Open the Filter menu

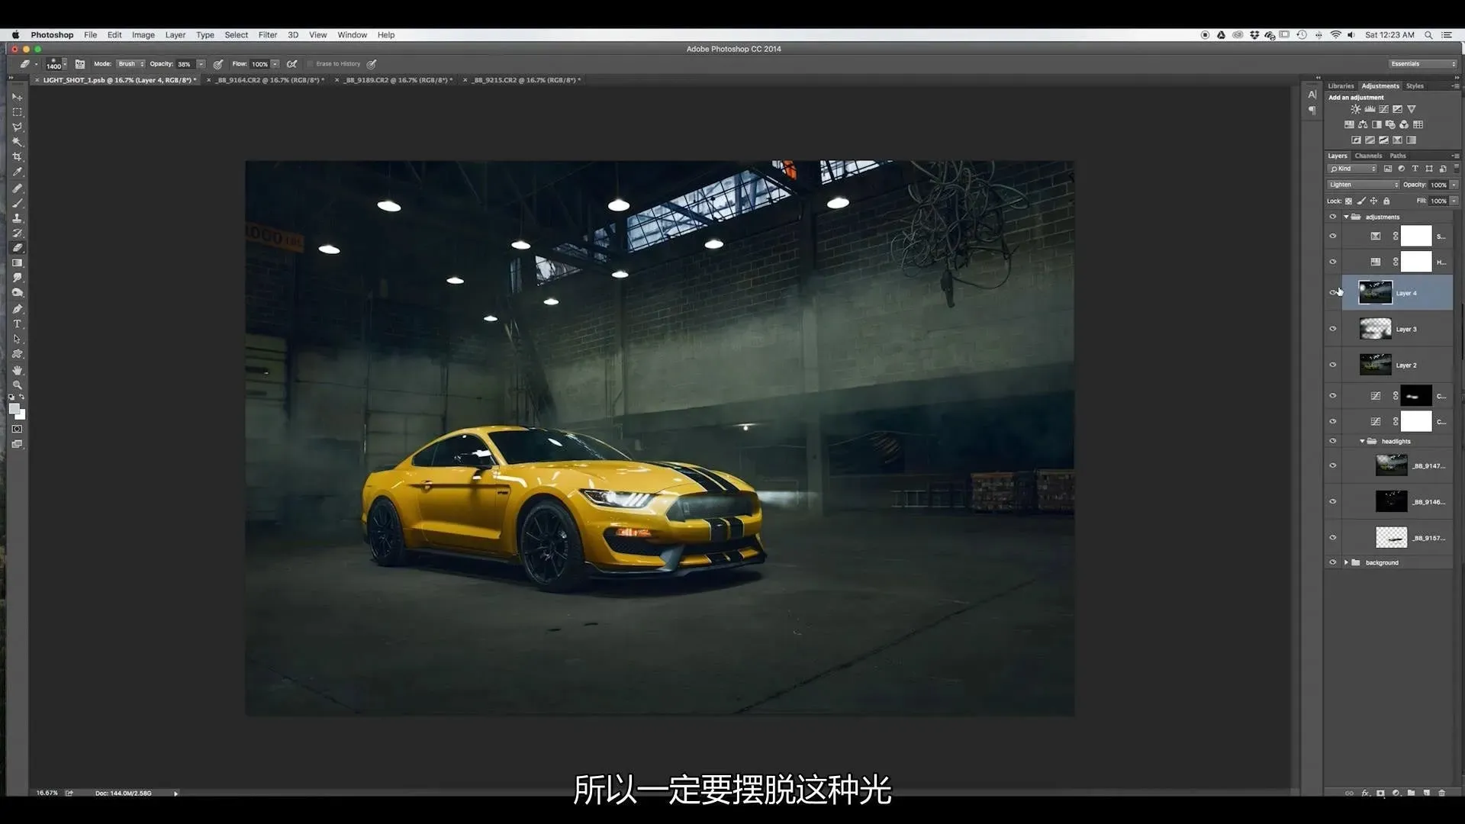(x=267, y=35)
